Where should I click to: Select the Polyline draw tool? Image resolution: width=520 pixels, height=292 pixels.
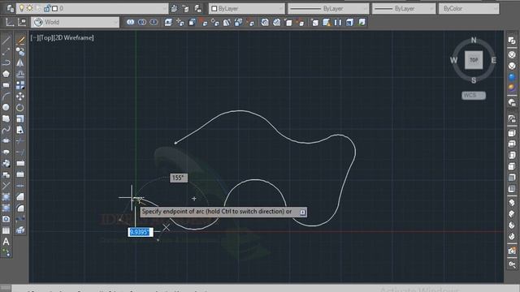click(x=6, y=62)
